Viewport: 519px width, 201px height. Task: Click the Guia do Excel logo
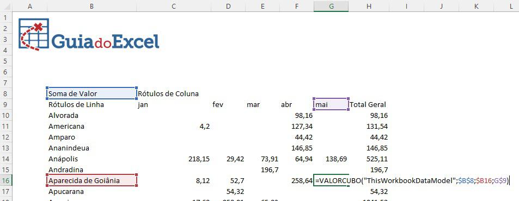(89, 34)
